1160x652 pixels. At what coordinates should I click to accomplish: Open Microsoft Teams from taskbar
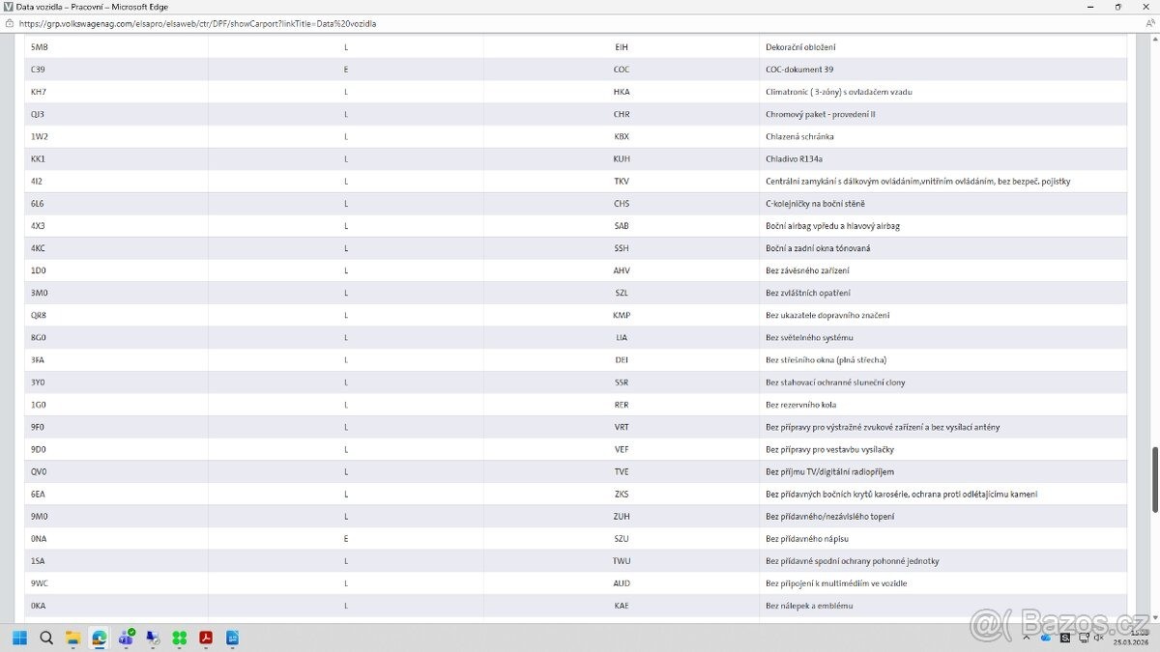126,638
